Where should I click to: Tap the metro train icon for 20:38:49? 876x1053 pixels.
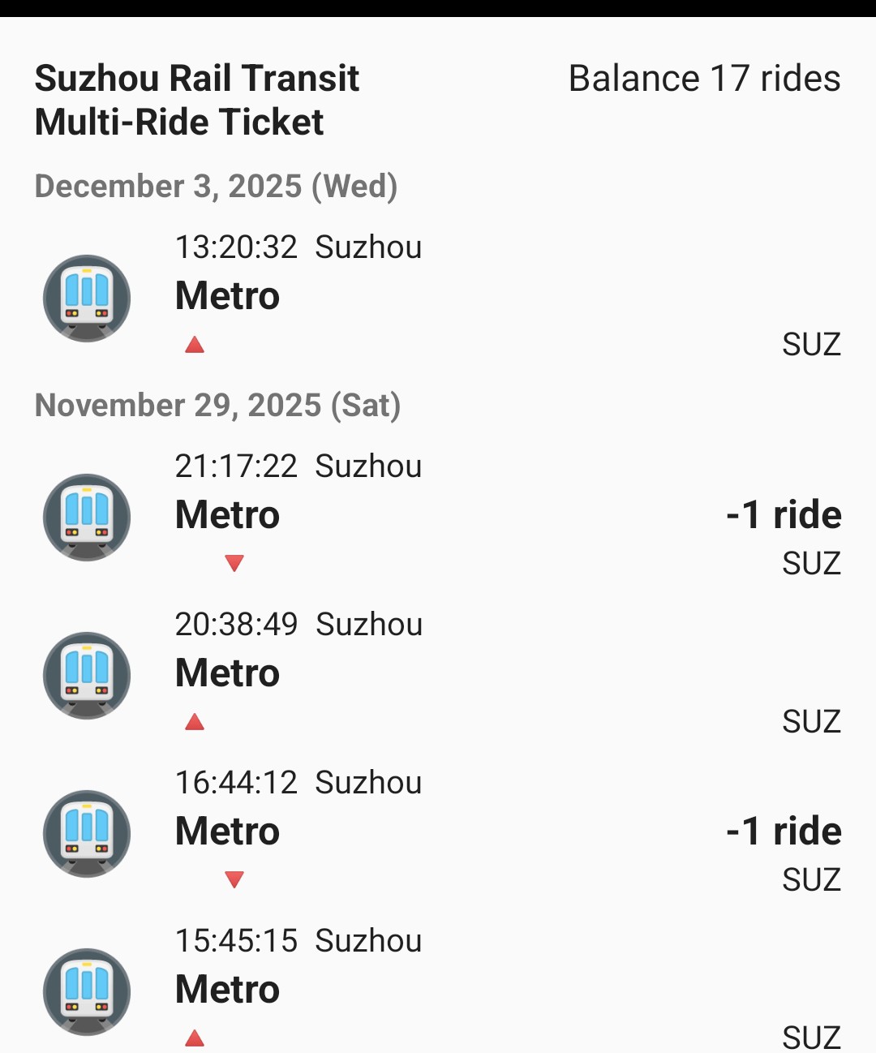pyautogui.click(x=87, y=675)
